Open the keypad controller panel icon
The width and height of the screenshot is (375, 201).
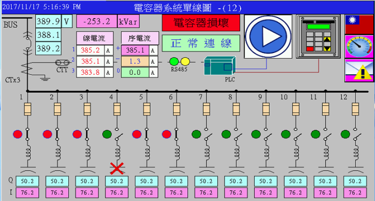tap(318, 37)
